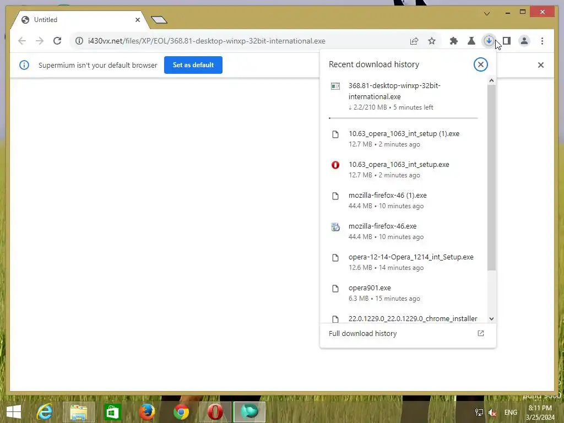Screen dimensions: 564x423
Task: Click the infobar information icon
Action: coord(24,65)
